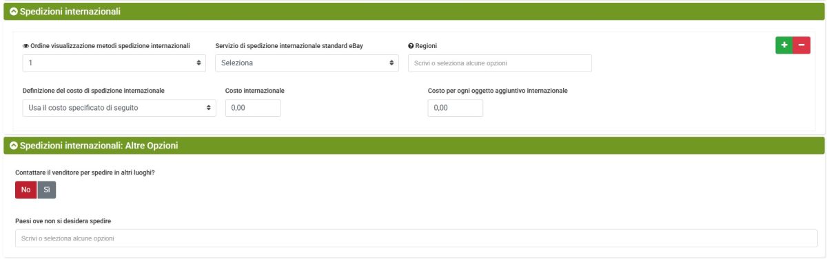Click the green plus add button

pyautogui.click(x=784, y=45)
